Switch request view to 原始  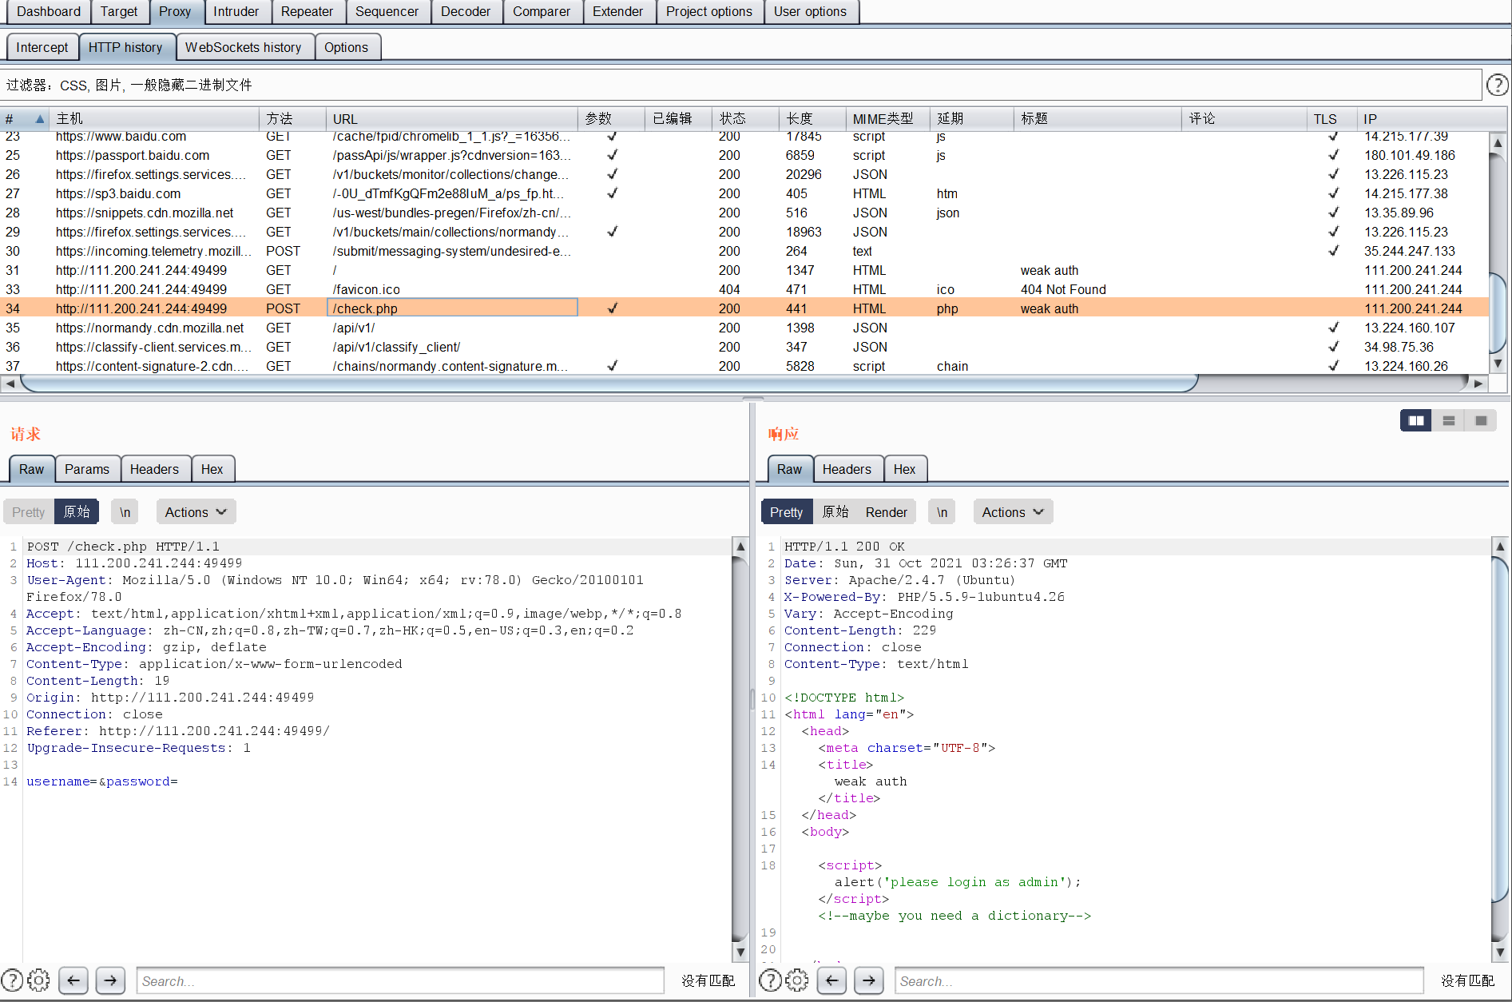(x=77, y=512)
